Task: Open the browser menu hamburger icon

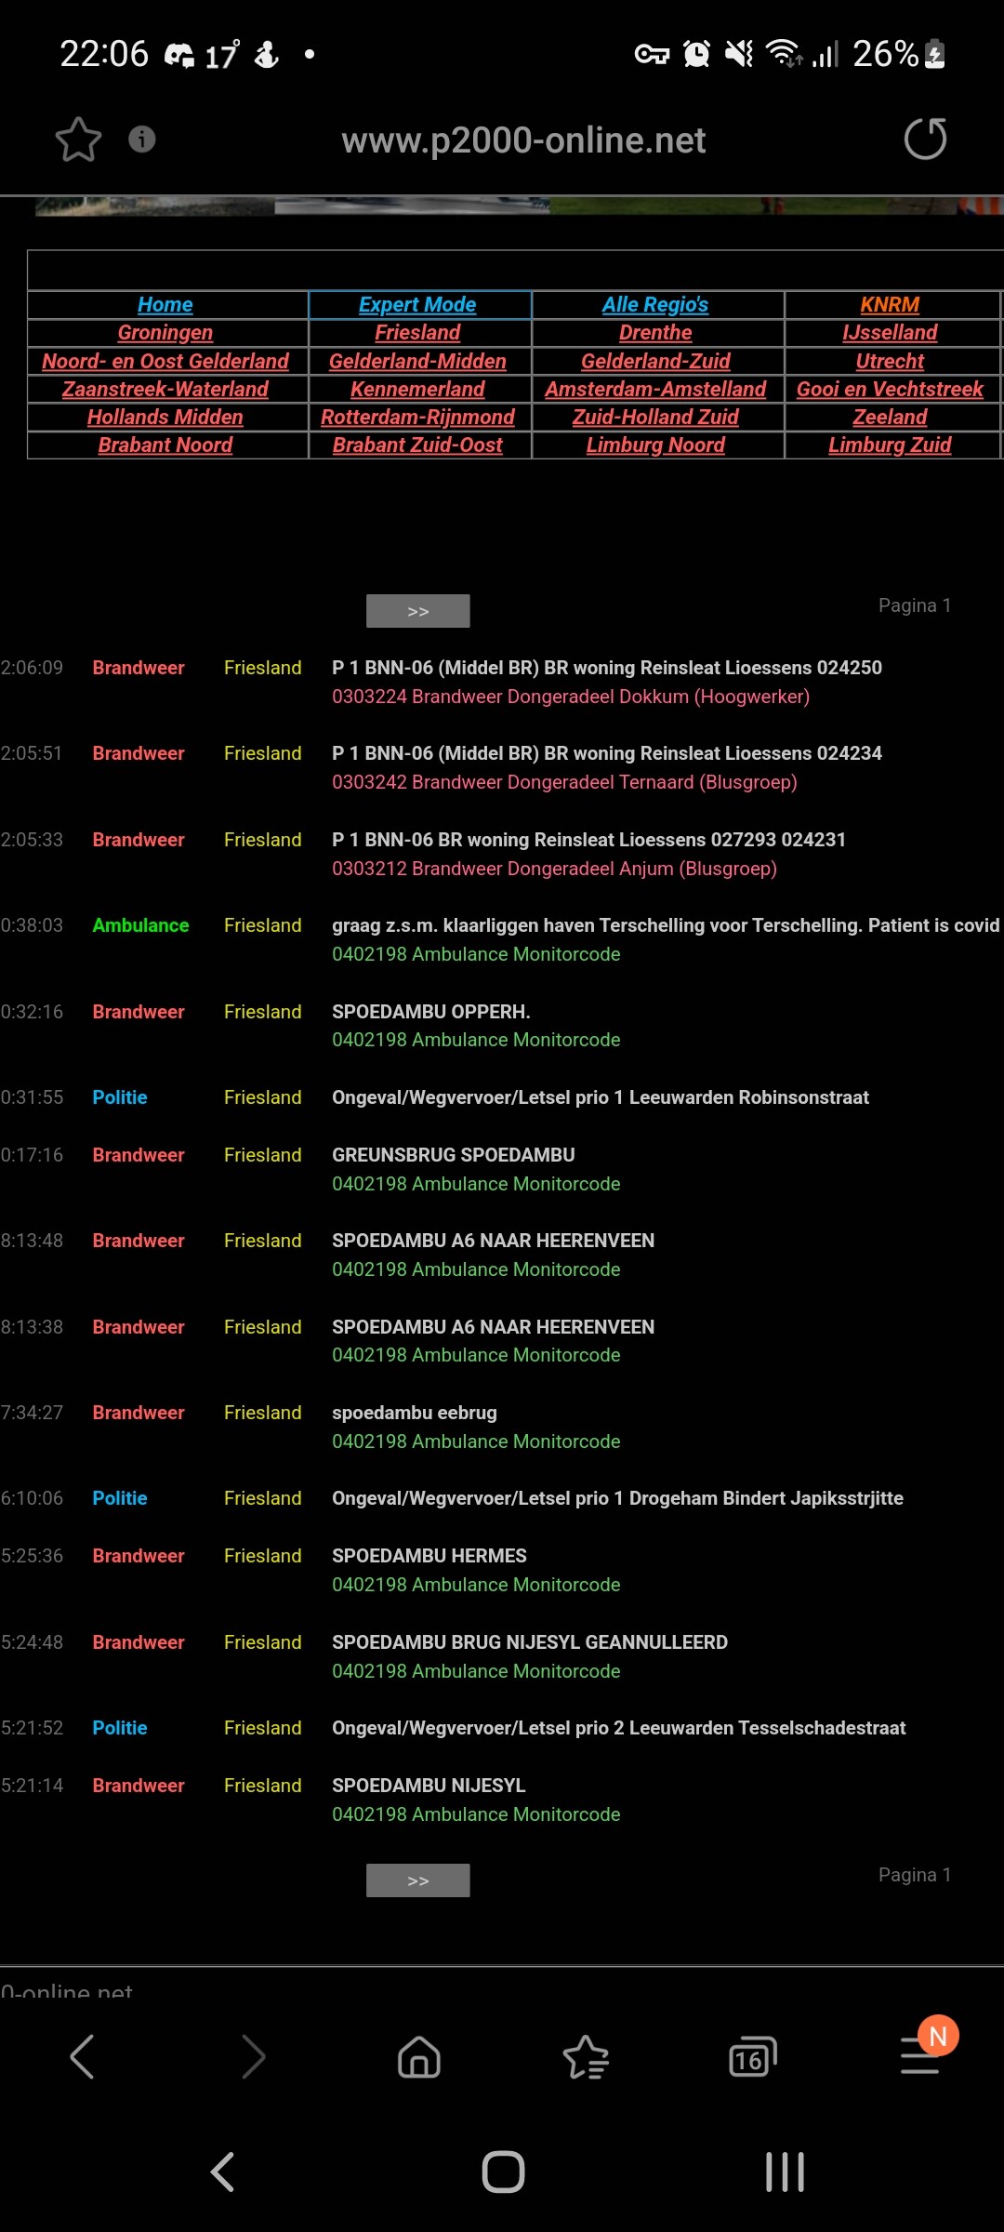Action: point(919,2056)
